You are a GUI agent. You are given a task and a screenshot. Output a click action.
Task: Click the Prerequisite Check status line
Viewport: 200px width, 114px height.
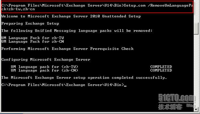coord(68,49)
